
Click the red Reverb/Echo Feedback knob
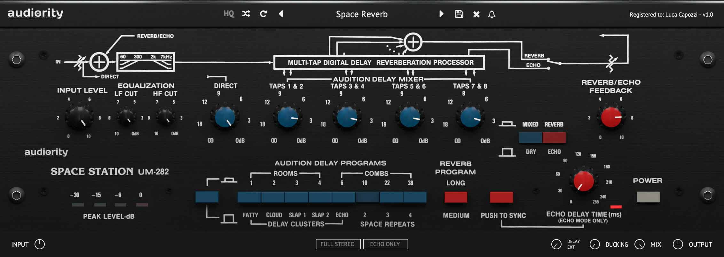[x=611, y=117]
